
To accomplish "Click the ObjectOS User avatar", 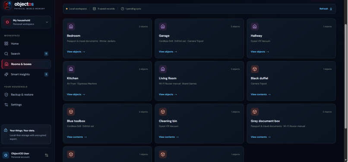I will pyautogui.click(x=6, y=155).
